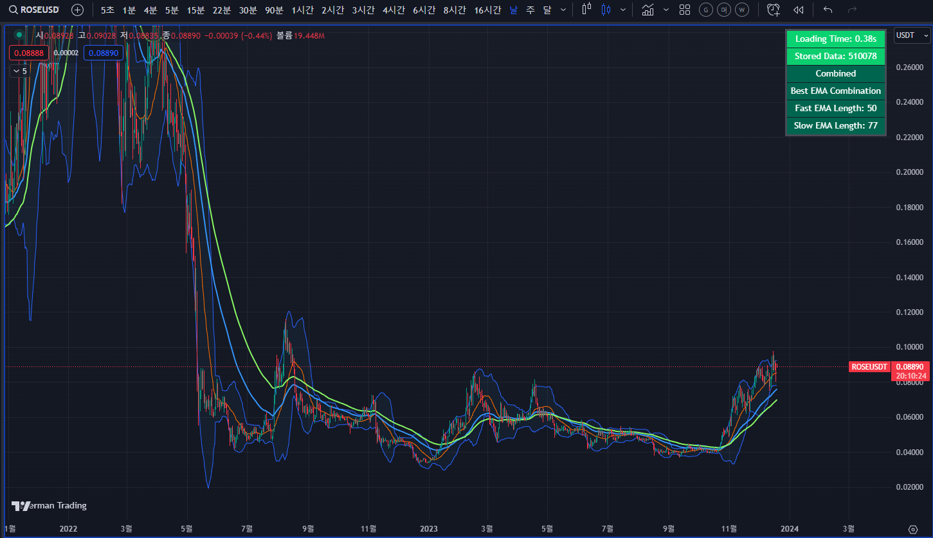Click the Fast EMA Length: 50 cell
This screenshot has height=538, width=933.
(x=836, y=109)
